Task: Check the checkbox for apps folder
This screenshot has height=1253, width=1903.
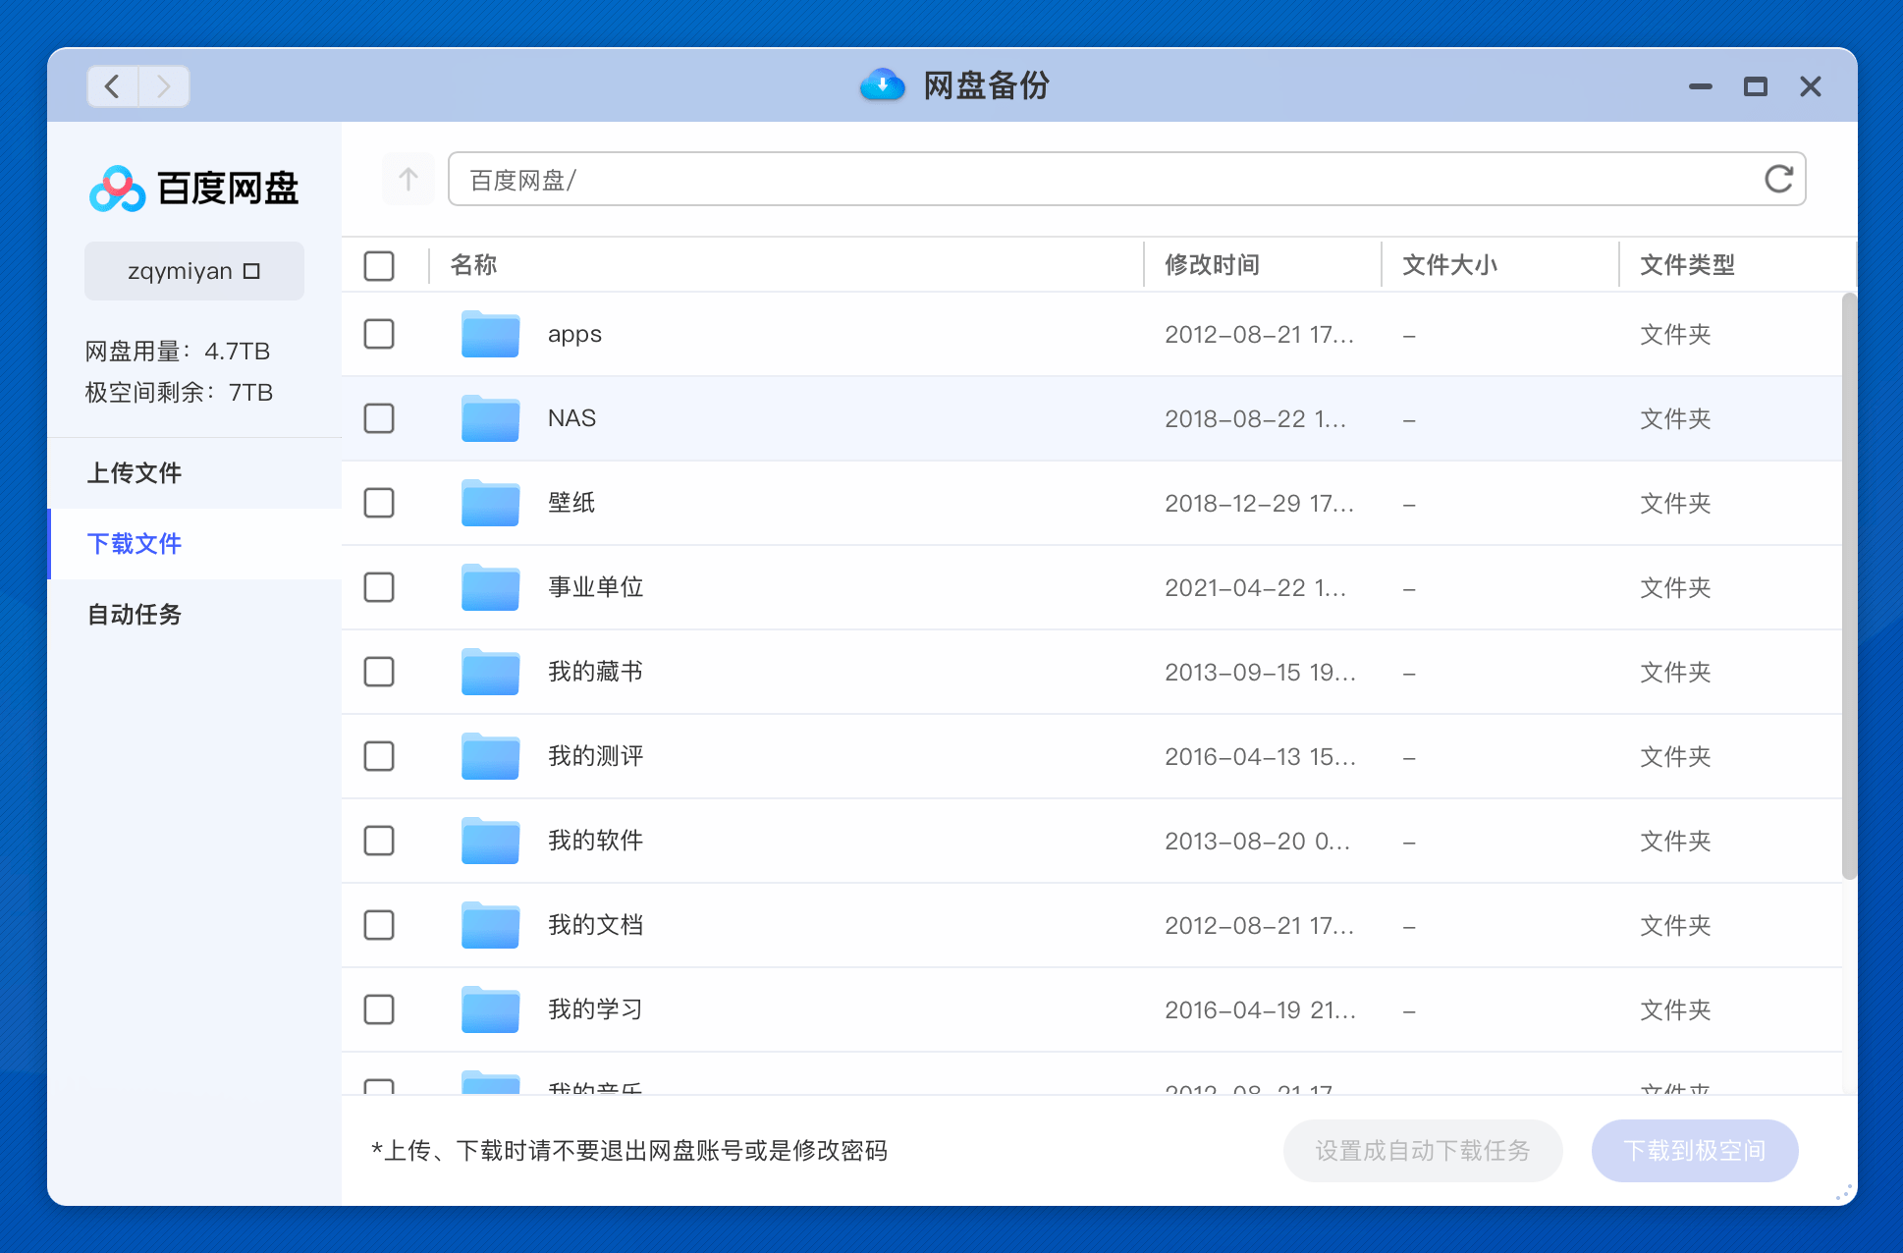Action: [x=378, y=334]
